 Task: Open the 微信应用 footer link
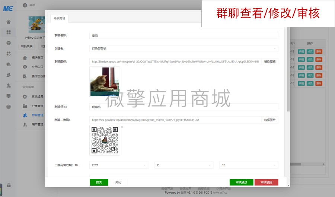pos(185,189)
